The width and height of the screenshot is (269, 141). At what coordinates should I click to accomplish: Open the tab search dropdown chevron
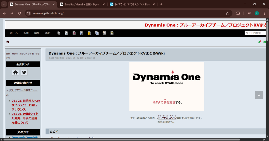coord(4,4)
